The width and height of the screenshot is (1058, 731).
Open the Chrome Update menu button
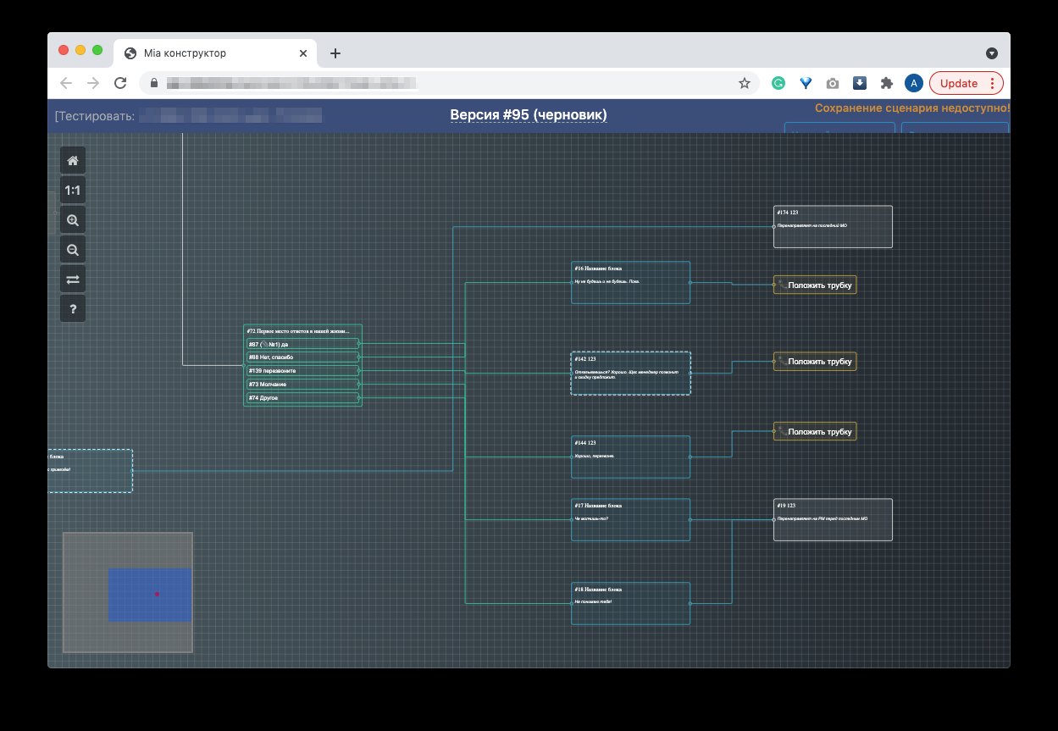click(x=967, y=83)
